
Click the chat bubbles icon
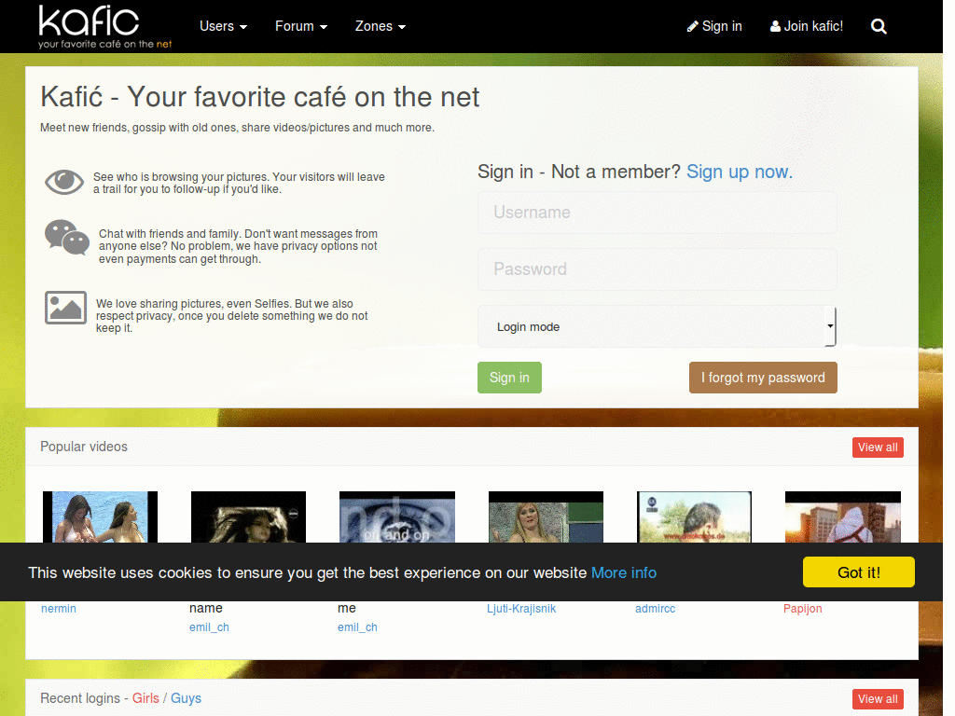coord(67,238)
